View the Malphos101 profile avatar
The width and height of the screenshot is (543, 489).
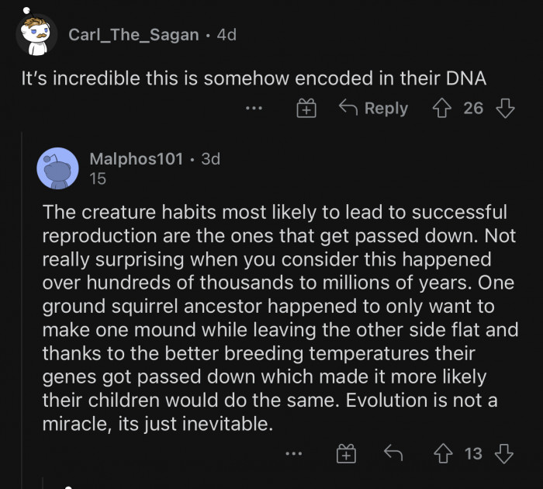click(x=57, y=168)
